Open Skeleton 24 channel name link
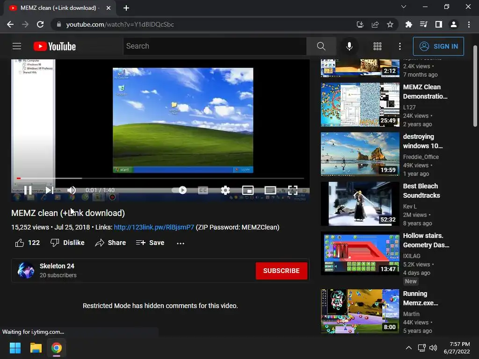This screenshot has width=479, height=359. click(x=57, y=266)
